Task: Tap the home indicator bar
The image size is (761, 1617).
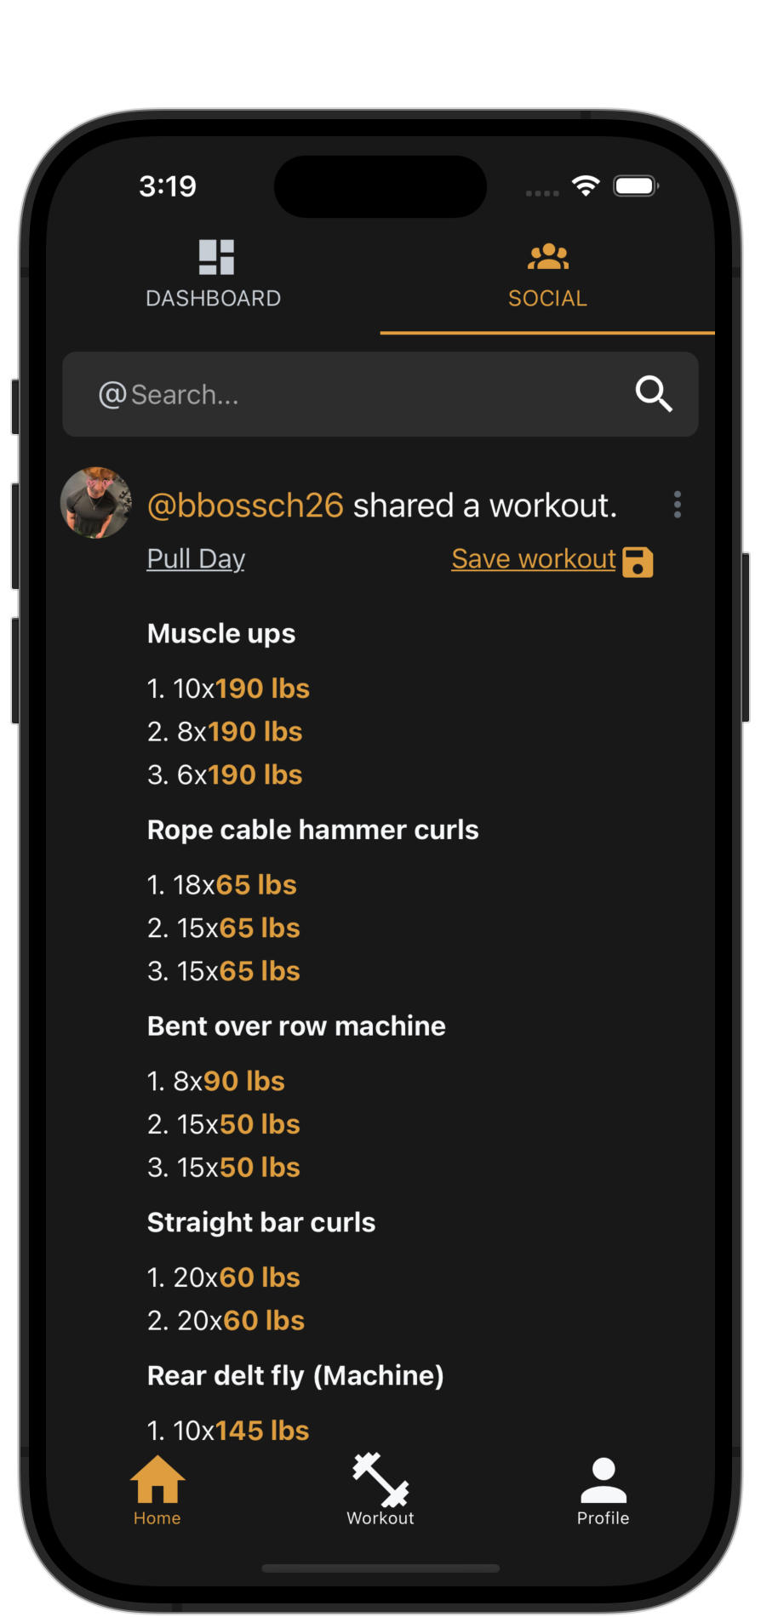Action: tap(380, 1568)
